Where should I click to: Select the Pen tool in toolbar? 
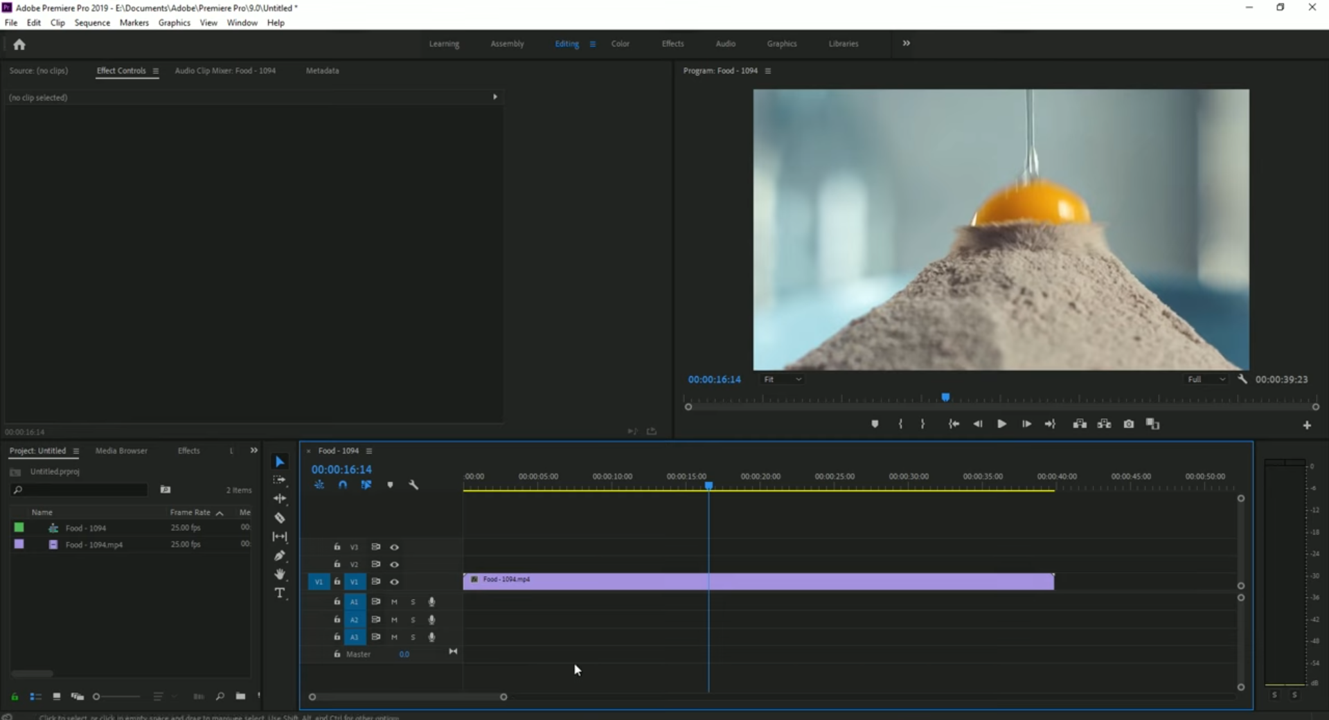[280, 555]
